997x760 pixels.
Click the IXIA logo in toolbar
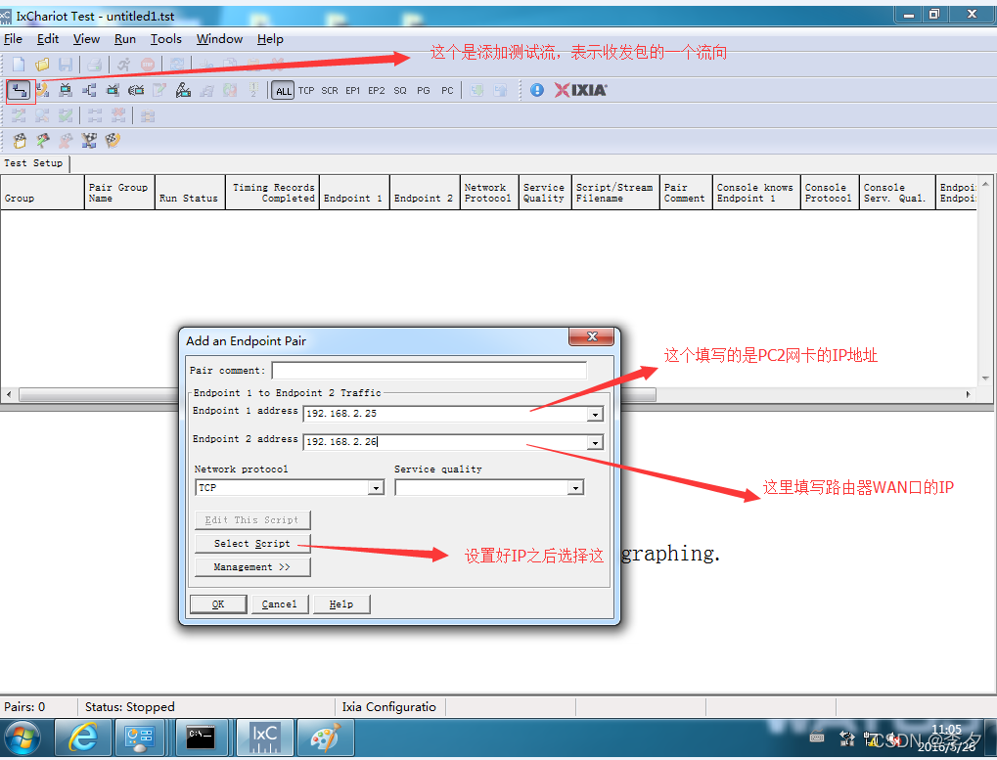click(580, 90)
